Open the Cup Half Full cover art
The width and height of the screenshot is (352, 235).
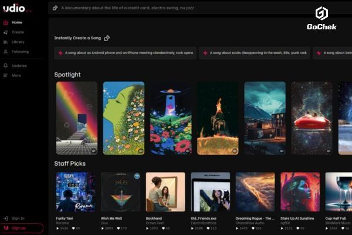point(339,192)
